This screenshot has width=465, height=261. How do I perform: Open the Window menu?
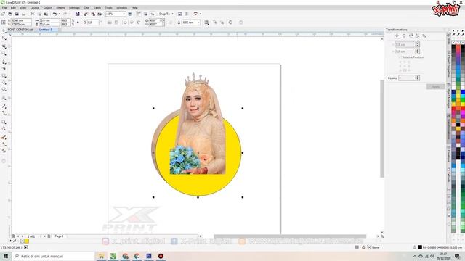pyautogui.click(x=121, y=8)
